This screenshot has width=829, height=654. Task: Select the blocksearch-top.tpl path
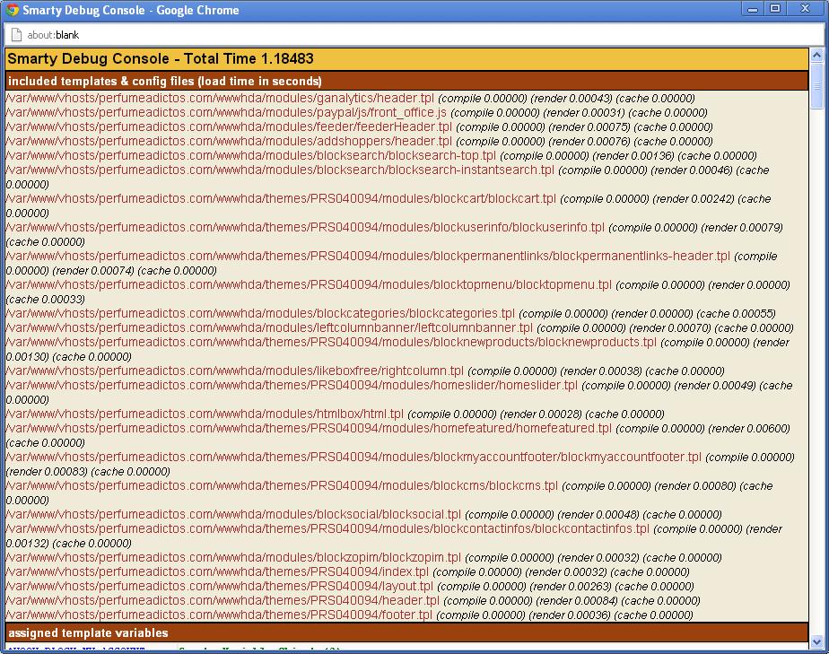(250, 155)
